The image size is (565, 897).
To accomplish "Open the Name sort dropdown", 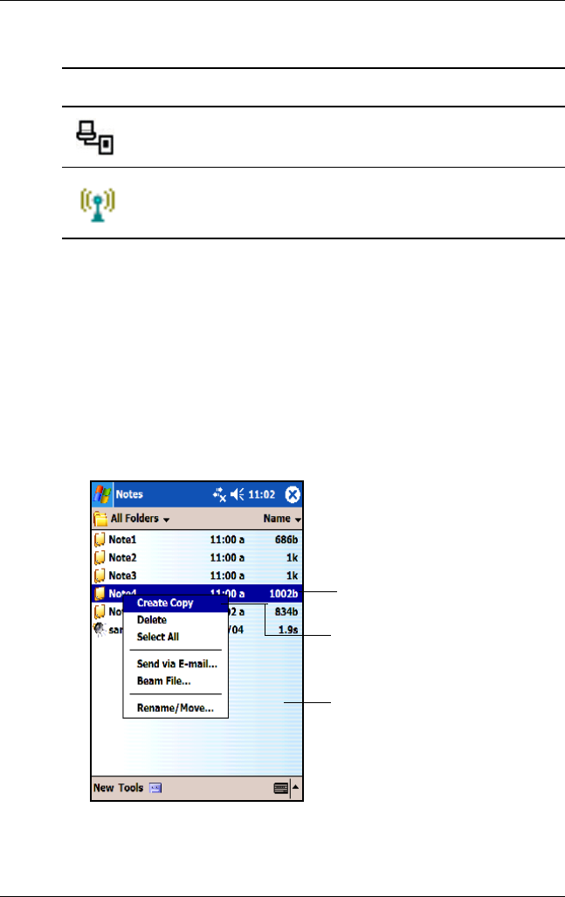I will [282, 519].
